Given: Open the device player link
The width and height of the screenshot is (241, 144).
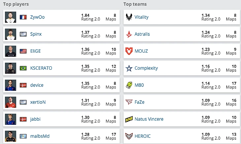Looking at the screenshot, I should pyautogui.click(x=37, y=85).
